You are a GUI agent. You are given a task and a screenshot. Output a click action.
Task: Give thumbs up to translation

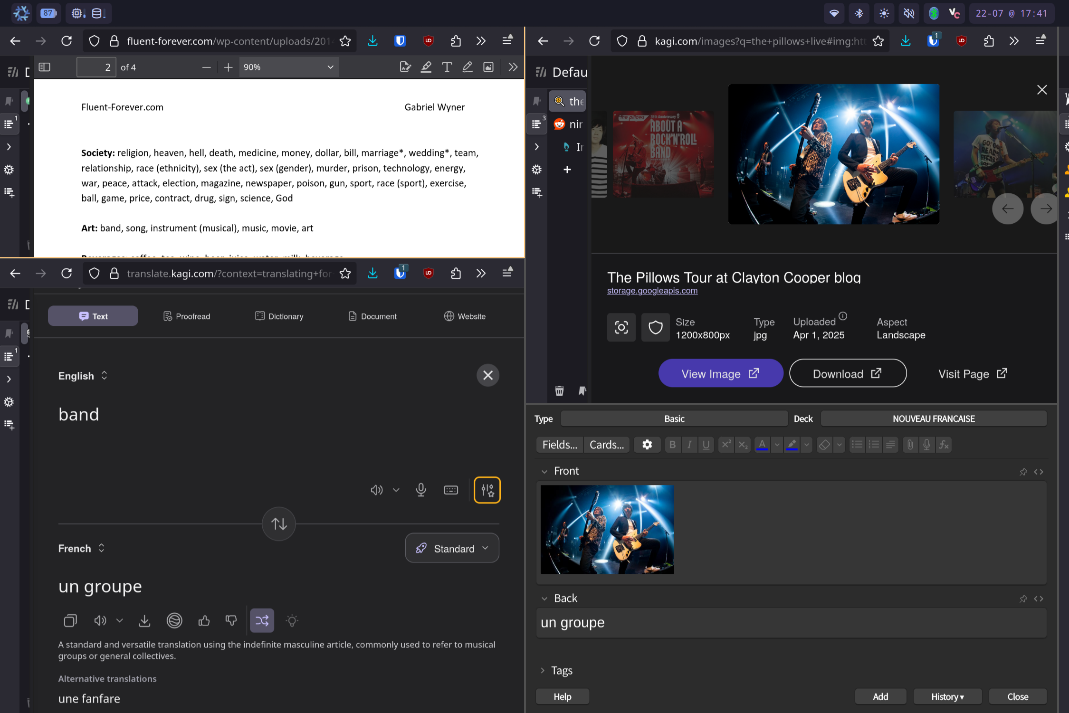204,620
